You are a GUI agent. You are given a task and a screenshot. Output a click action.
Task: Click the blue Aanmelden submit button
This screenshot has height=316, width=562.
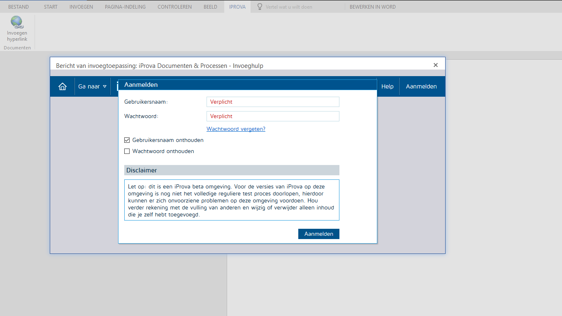[x=319, y=234]
